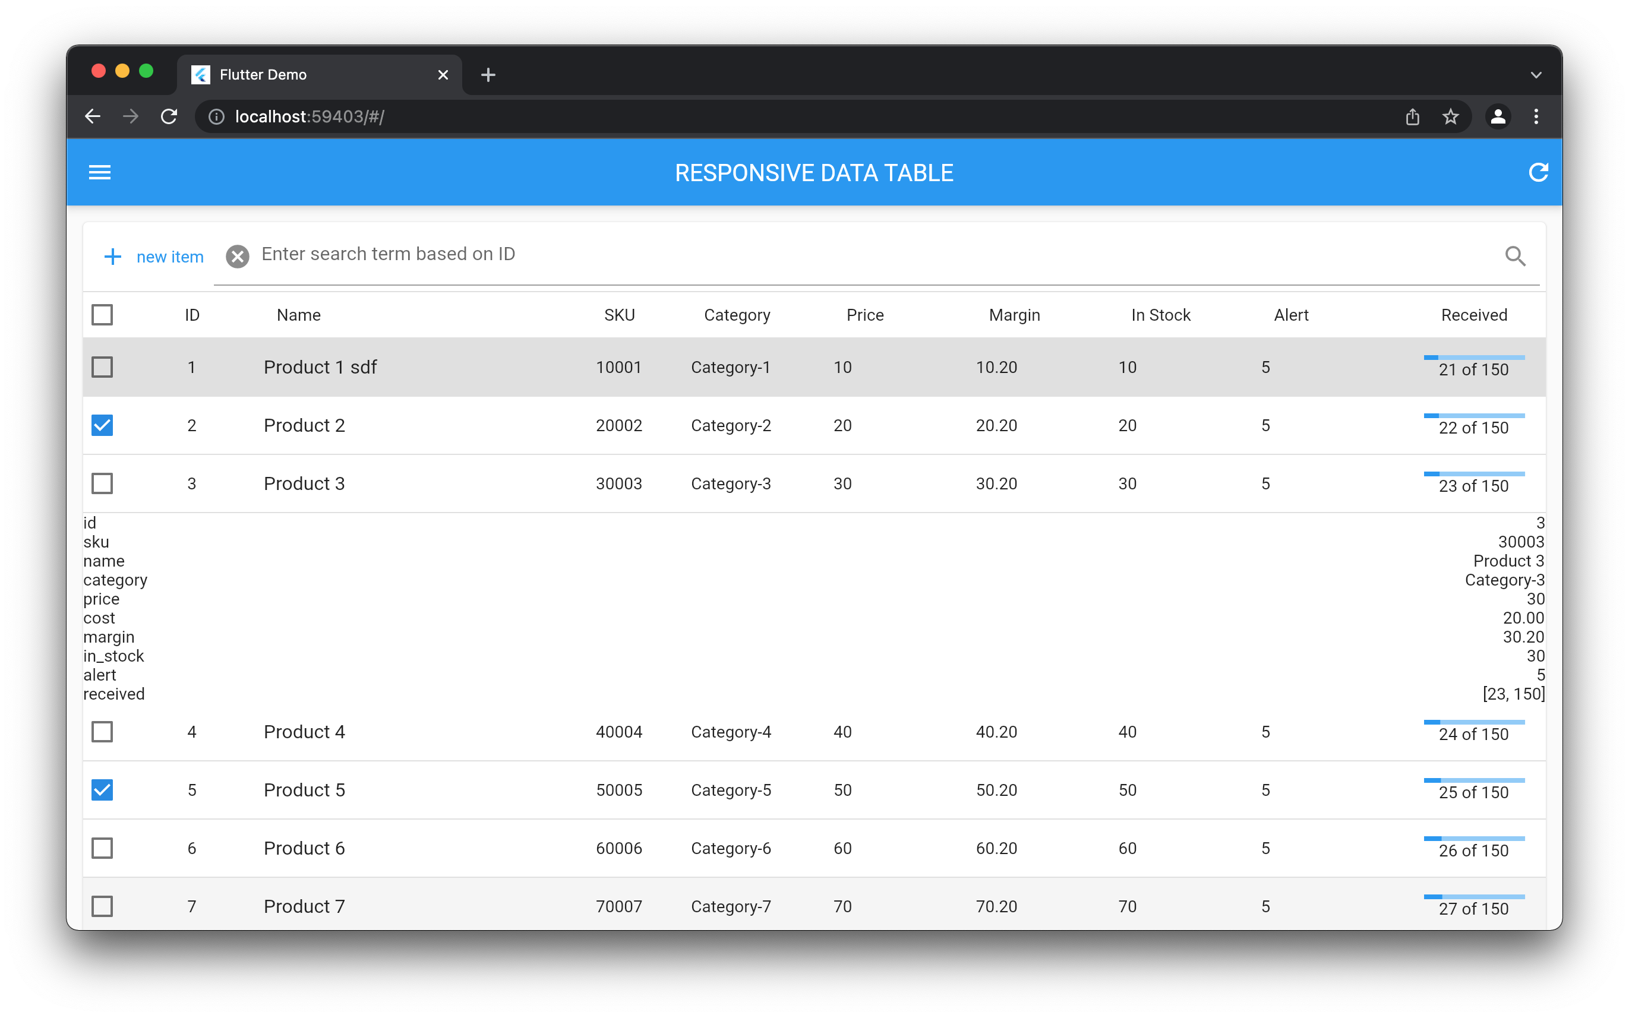Click the search magnifier icon
This screenshot has width=1629, height=1018.
tap(1514, 256)
